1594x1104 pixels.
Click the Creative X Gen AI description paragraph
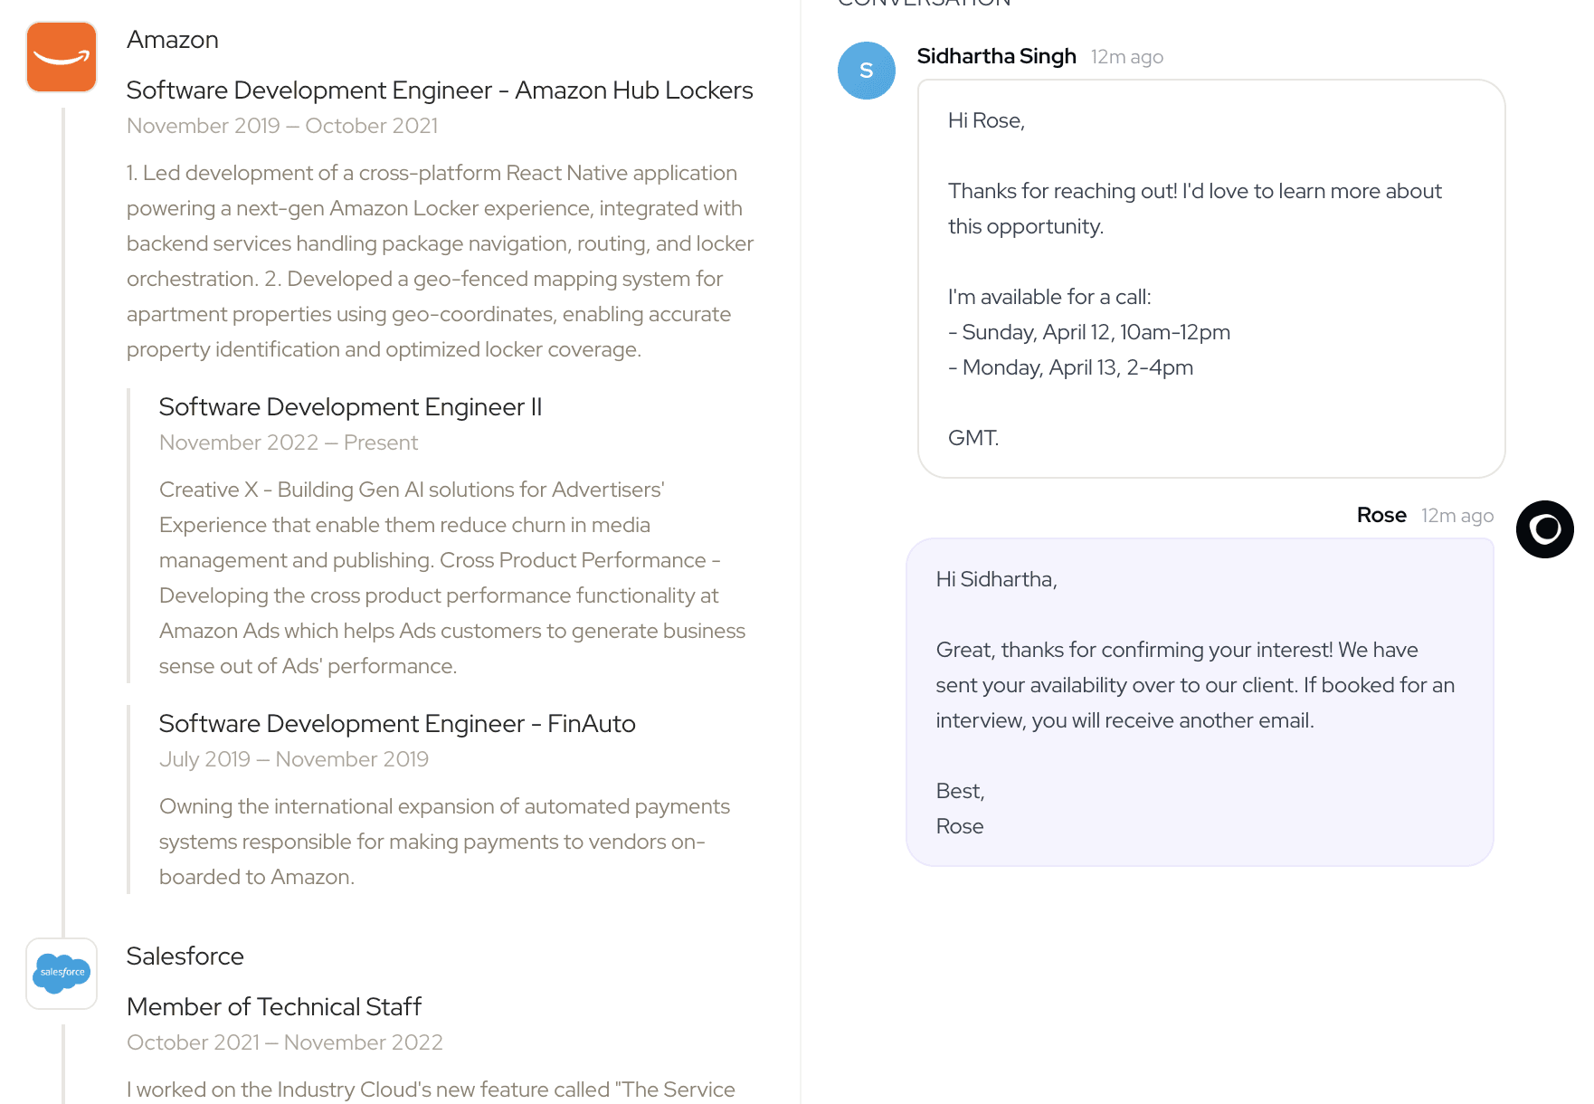452,578
